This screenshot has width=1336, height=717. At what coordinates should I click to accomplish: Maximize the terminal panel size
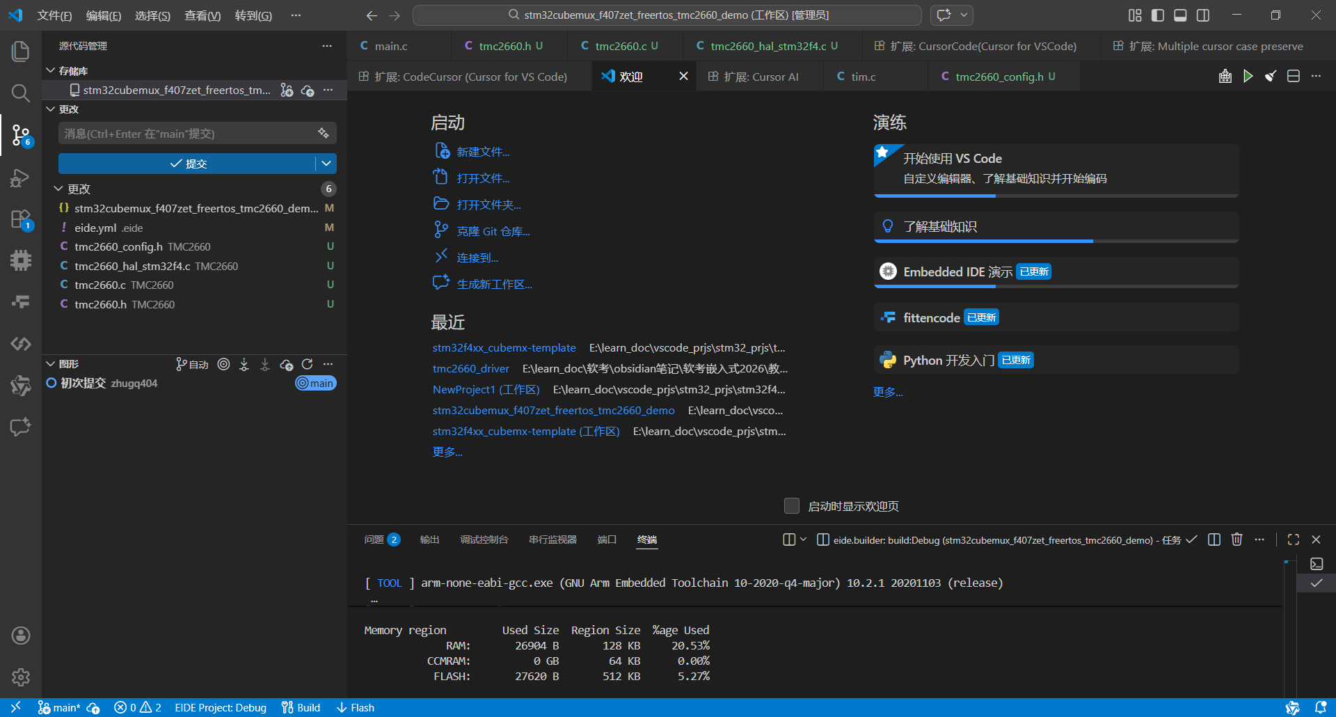1294,539
